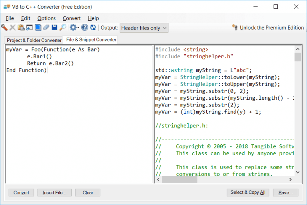Screen dimensions: 307x205
Task: Click the StringHelper::toLower output line
Action: coord(218,77)
